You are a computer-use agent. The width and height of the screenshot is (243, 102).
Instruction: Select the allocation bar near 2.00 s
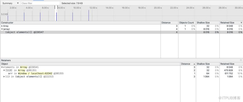tap(8, 18)
